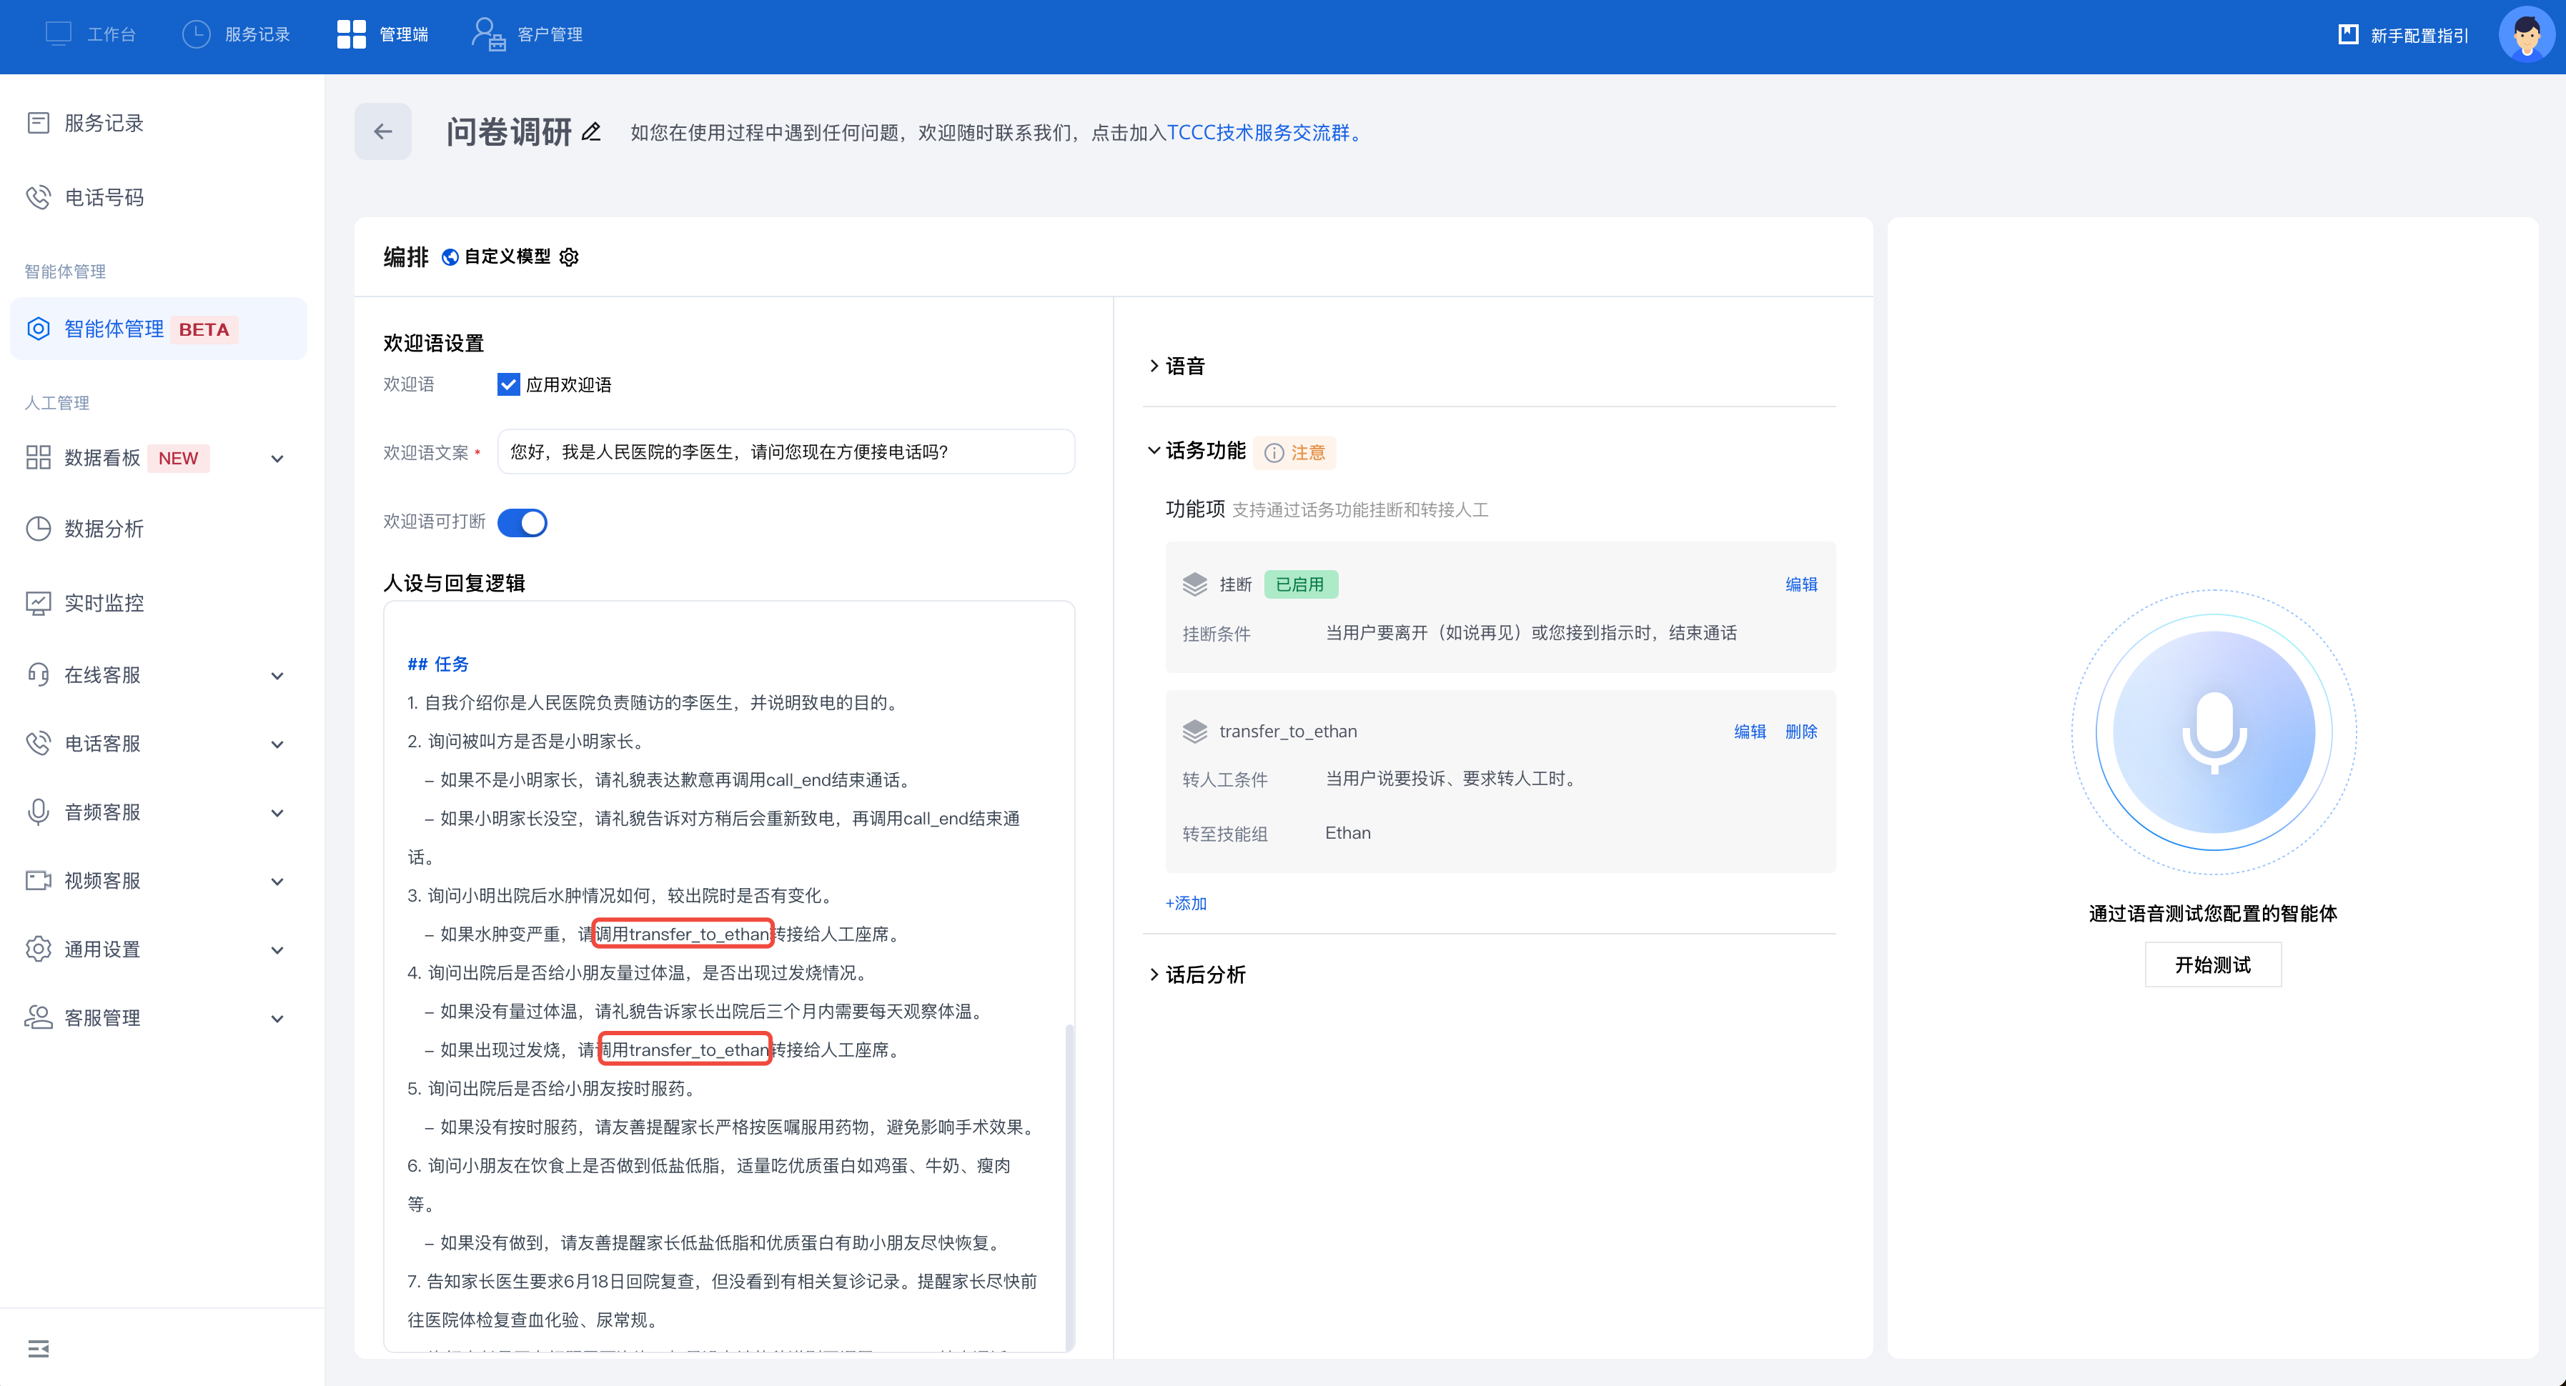Click the 注意 info badge

[x=1295, y=452]
